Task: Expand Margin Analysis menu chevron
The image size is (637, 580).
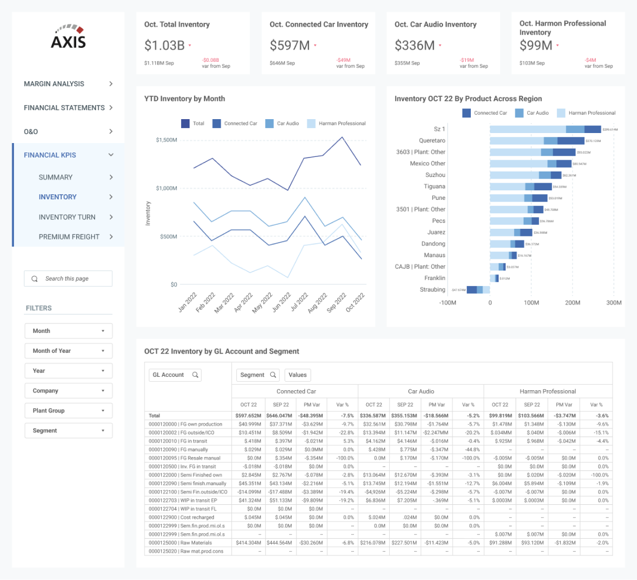Action: 111,84
